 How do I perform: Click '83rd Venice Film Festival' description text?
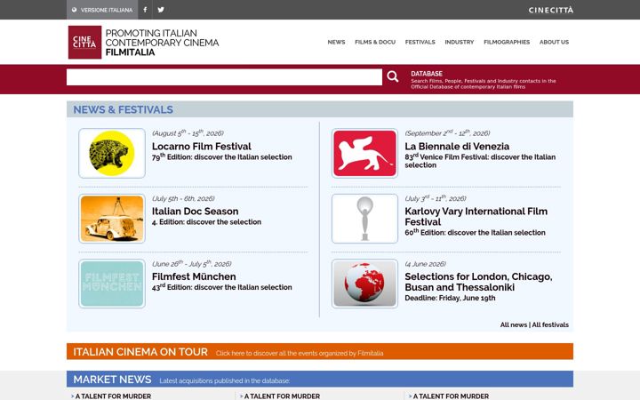(x=480, y=160)
